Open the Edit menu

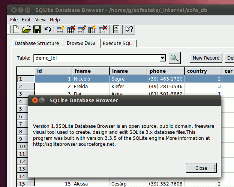[x=26, y=20]
